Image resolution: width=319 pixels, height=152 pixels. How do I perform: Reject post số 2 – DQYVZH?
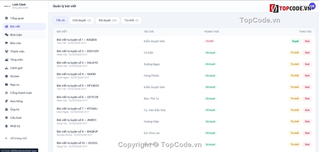pos(294,53)
